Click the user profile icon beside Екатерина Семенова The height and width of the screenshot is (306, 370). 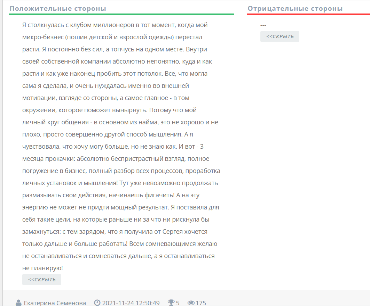[x=18, y=303]
